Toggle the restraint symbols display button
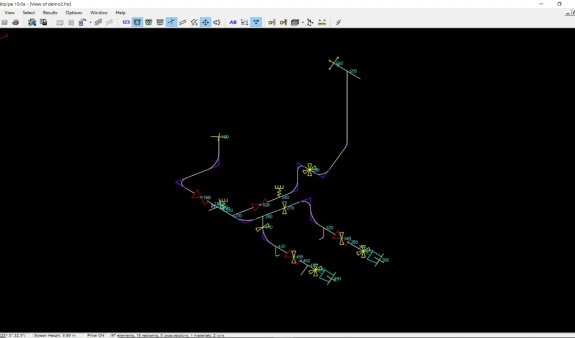575x338 pixels. (137, 22)
